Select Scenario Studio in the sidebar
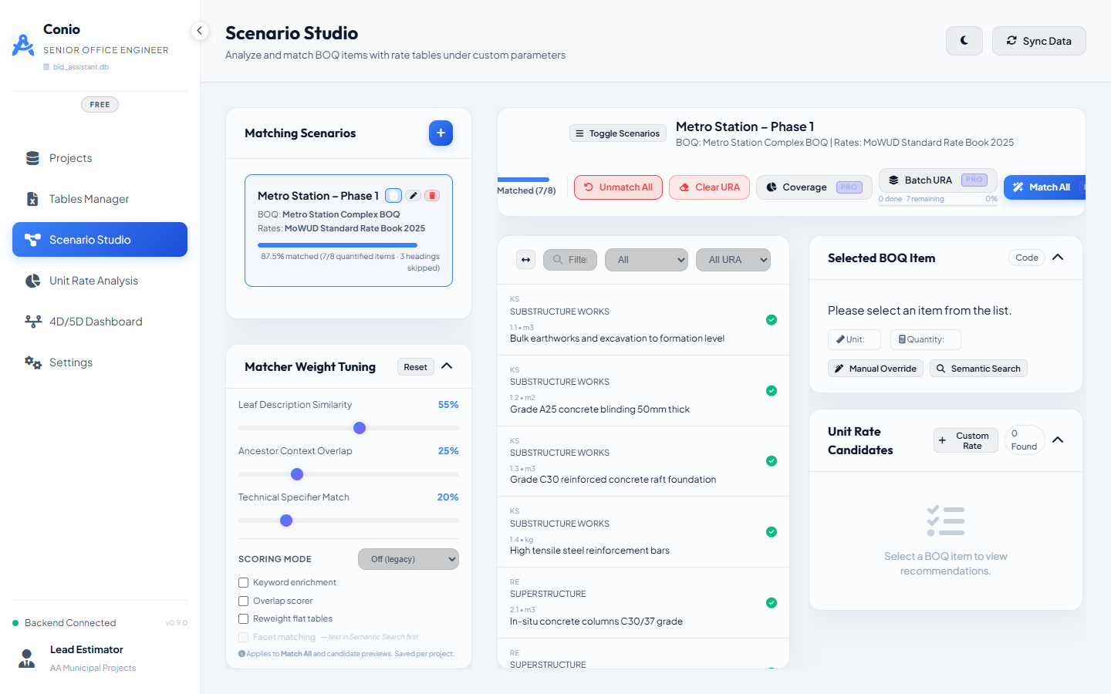The width and height of the screenshot is (1111, 694). coord(100,240)
